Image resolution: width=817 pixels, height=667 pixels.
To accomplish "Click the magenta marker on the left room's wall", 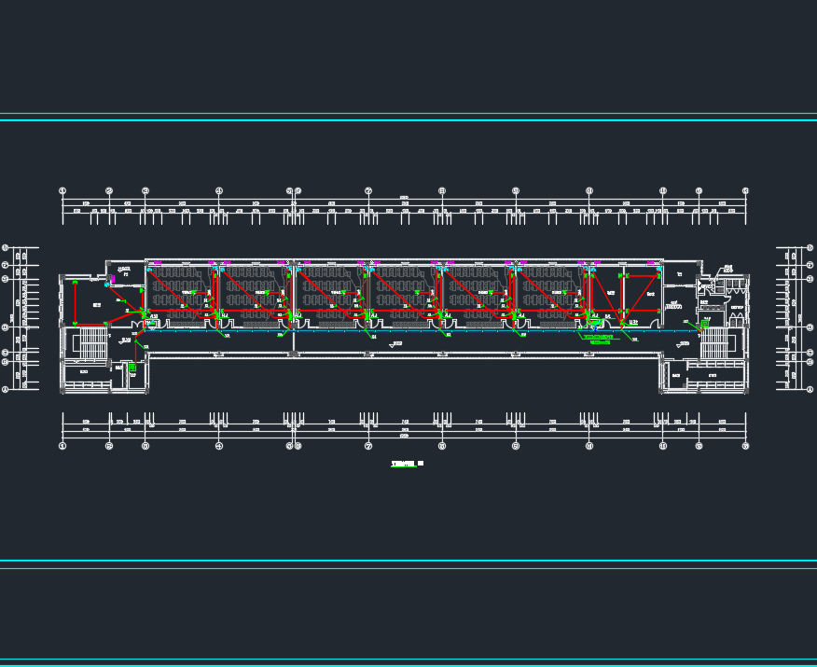I will click(x=114, y=279).
